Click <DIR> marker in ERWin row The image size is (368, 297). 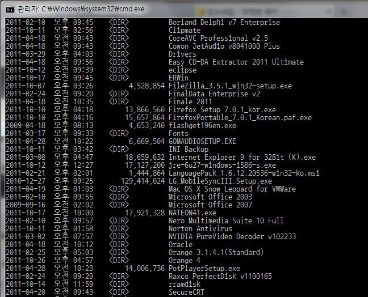(x=119, y=78)
